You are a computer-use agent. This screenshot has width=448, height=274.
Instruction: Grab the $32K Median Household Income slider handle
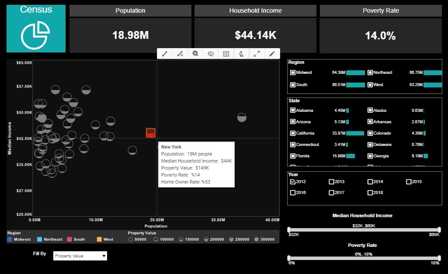[289, 229]
